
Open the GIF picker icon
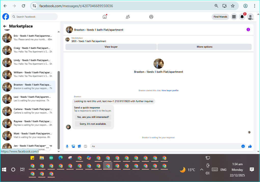pos(85,146)
